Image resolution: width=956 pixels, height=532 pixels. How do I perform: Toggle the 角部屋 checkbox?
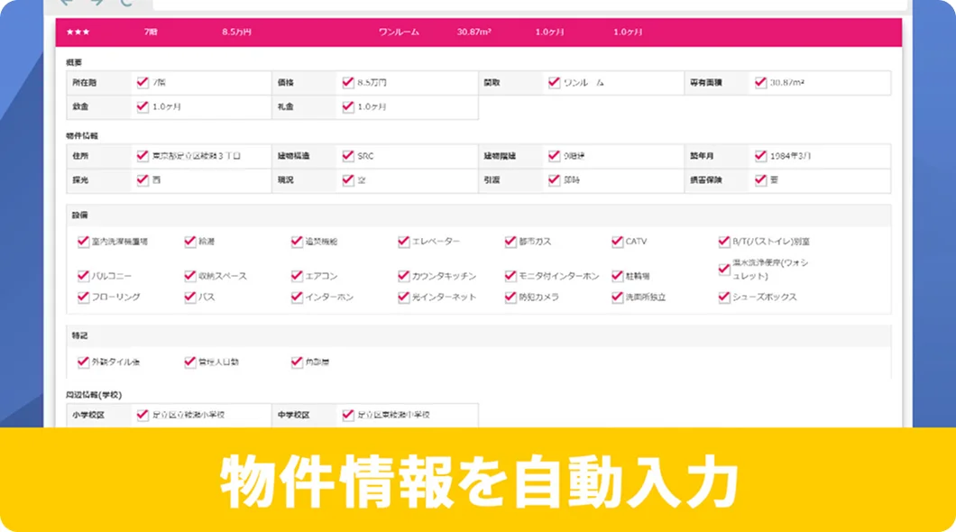coord(296,361)
